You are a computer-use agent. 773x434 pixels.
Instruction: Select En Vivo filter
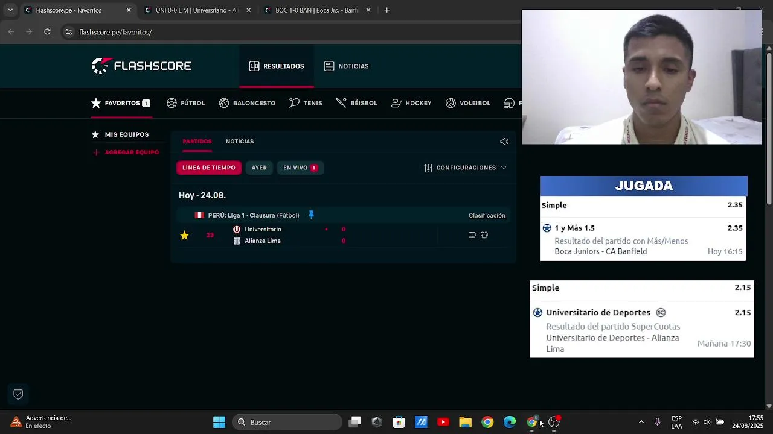point(300,168)
